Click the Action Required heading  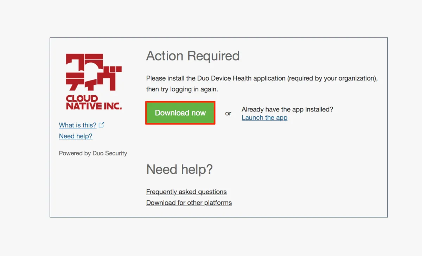point(193,56)
